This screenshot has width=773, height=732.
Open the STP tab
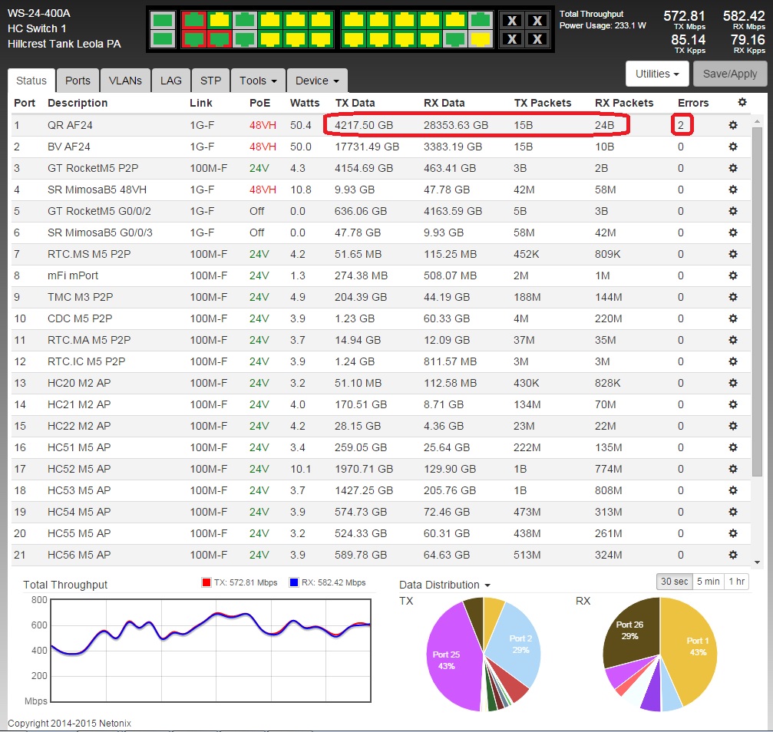click(210, 81)
